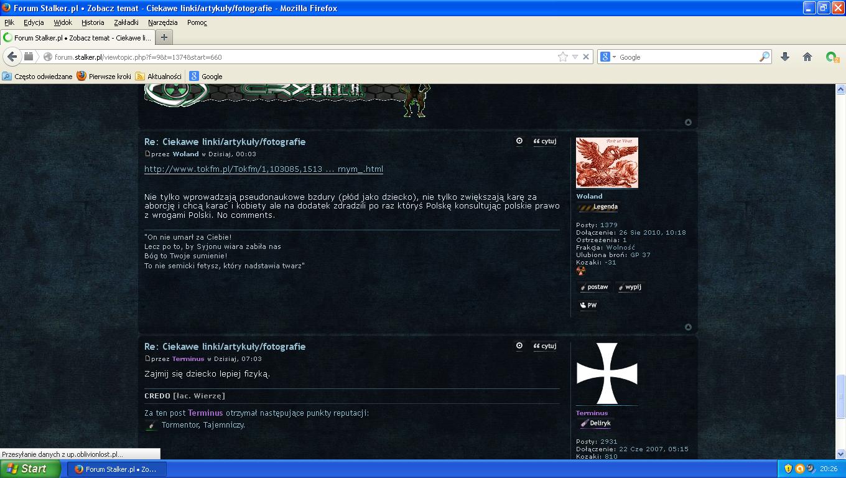Go to the home page icon
Viewport: 846px width, 478px height.
(807, 57)
